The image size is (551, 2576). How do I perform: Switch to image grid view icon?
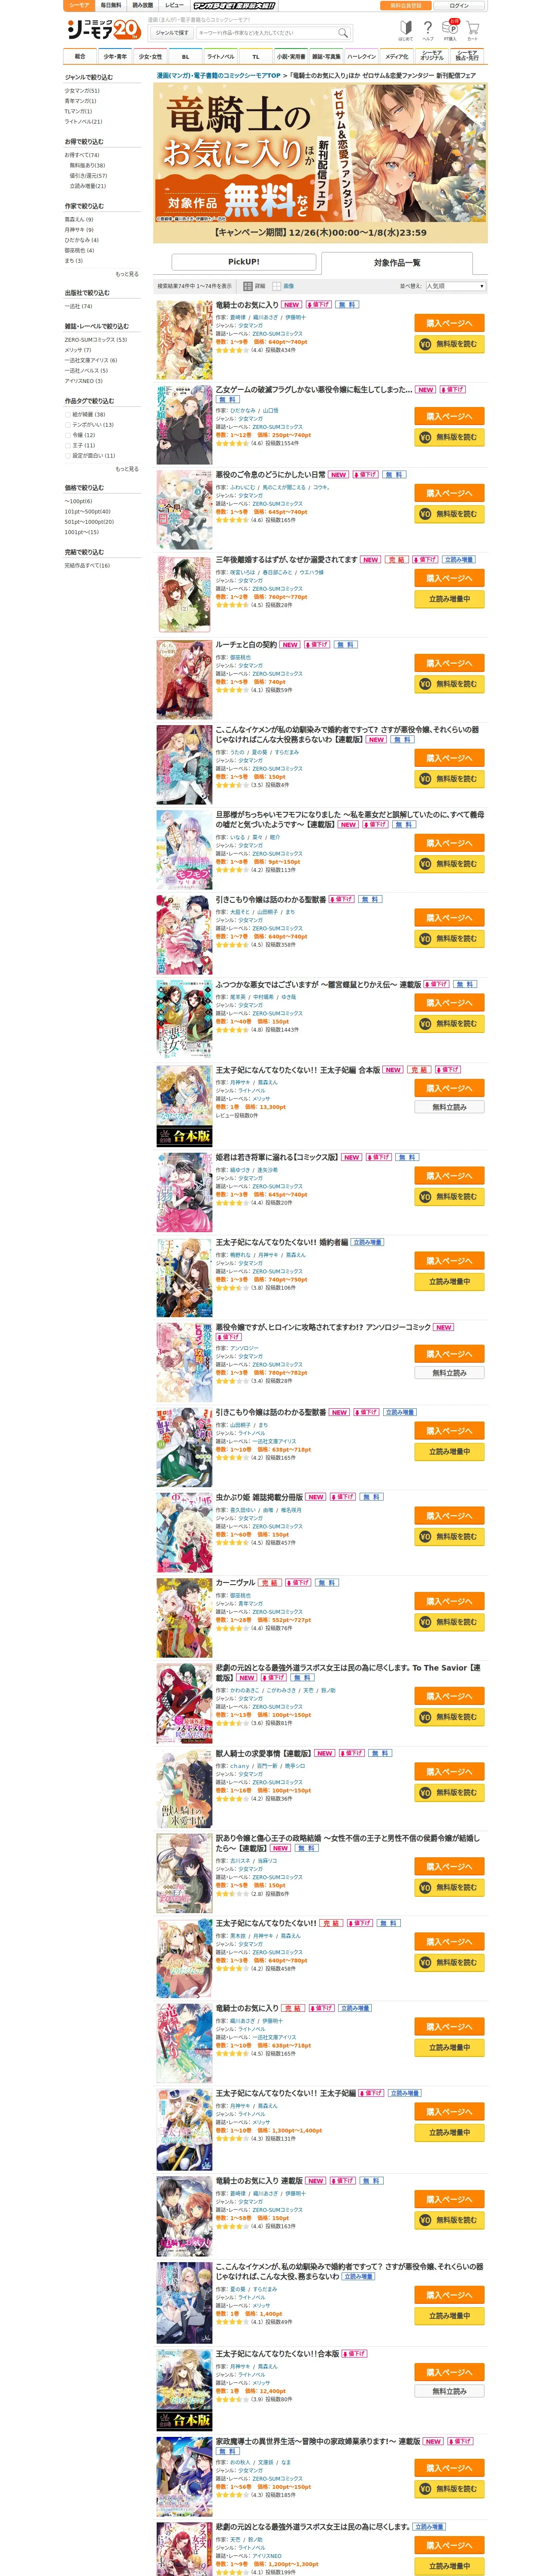pos(277,286)
